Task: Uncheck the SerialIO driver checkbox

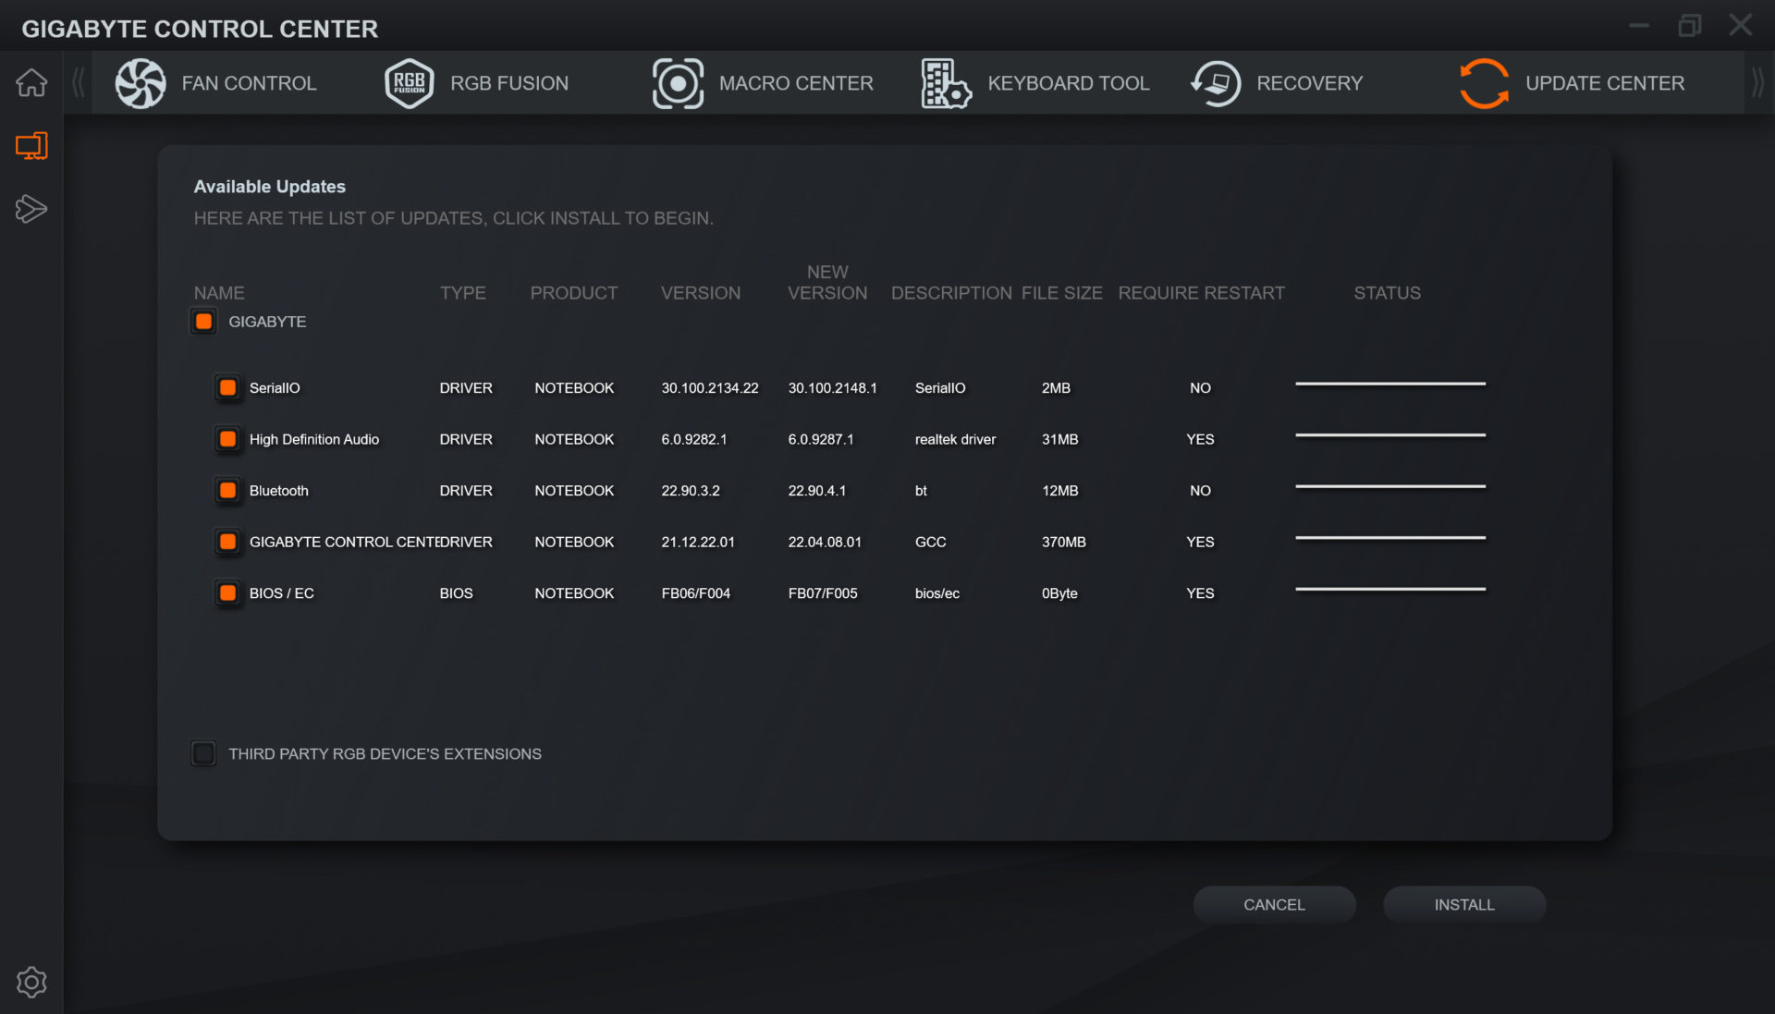Action: [x=227, y=388]
